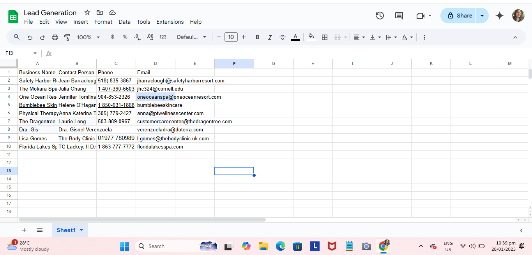Click floridalakesspa.com email link
The image size is (532, 255).
160,147
